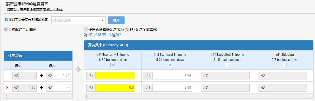Delete the 1.35 order tier with red X

pos(7,88)
